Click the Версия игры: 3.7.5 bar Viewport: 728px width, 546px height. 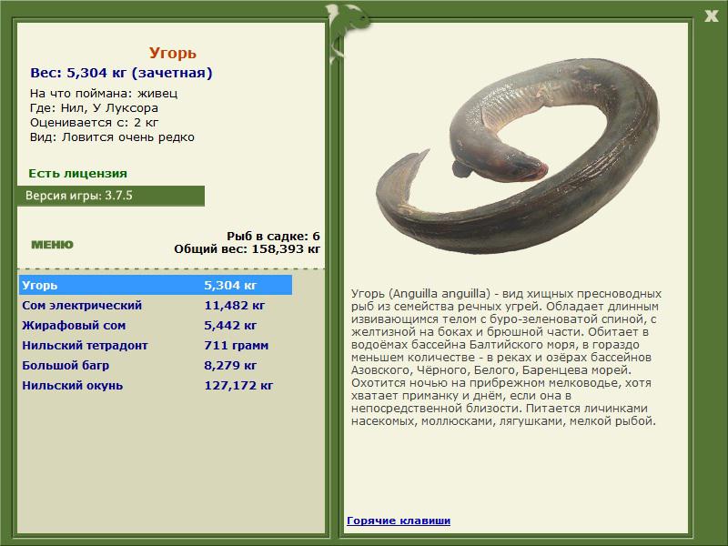110,196
